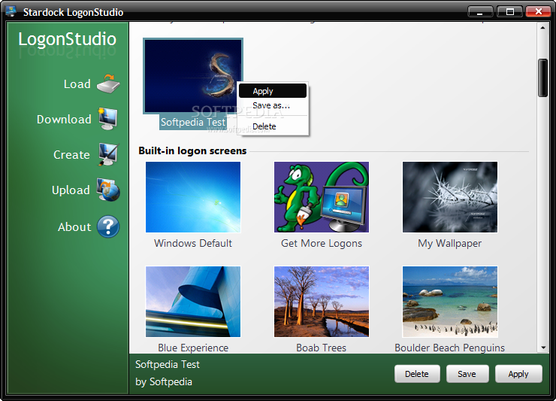Screen dimensions: 556x401
Task: Click the Save button in bottom bar
Action: tap(467, 374)
